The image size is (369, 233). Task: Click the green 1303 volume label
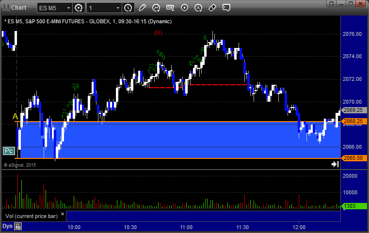pos(353,206)
